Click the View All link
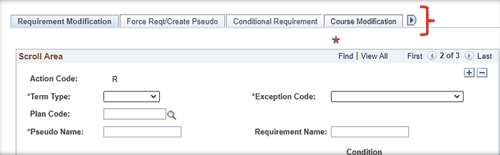The width and height of the screenshot is (500, 155). 374,56
